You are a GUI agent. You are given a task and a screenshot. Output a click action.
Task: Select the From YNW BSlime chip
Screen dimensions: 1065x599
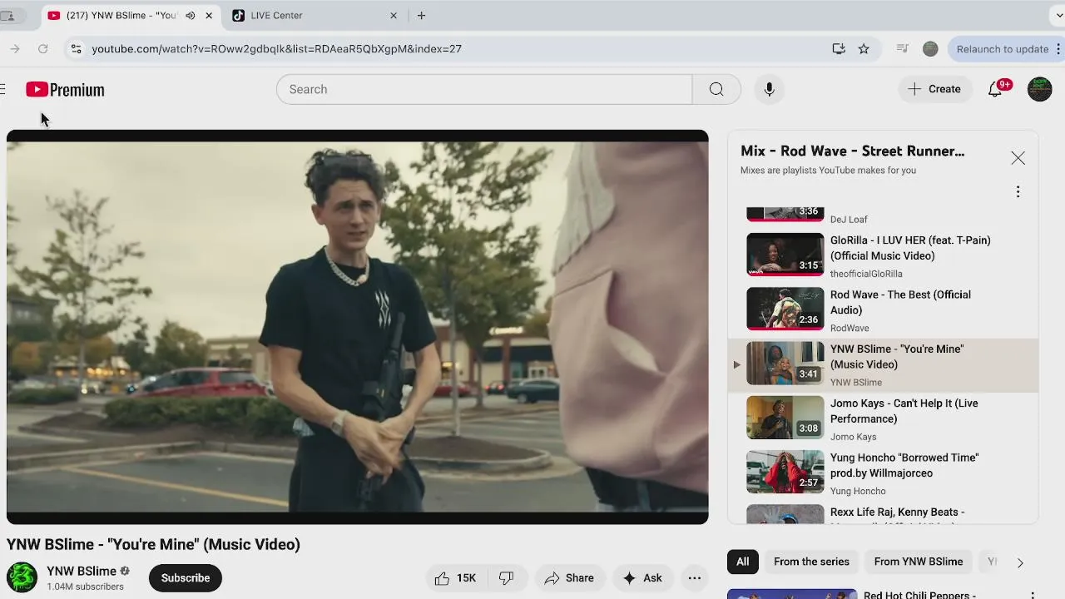pyautogui.click(x=918, y=562)
